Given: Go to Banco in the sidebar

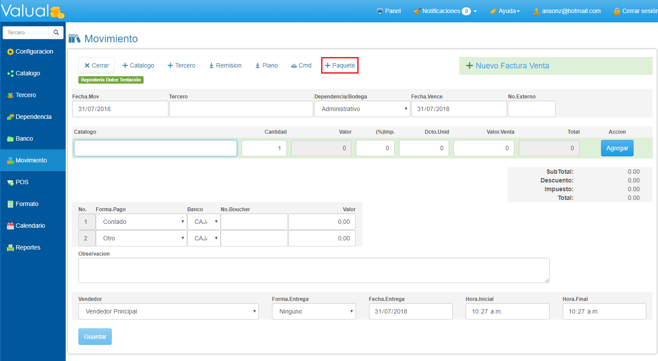Looking at the screenshot, I should [x=24, y=138].
